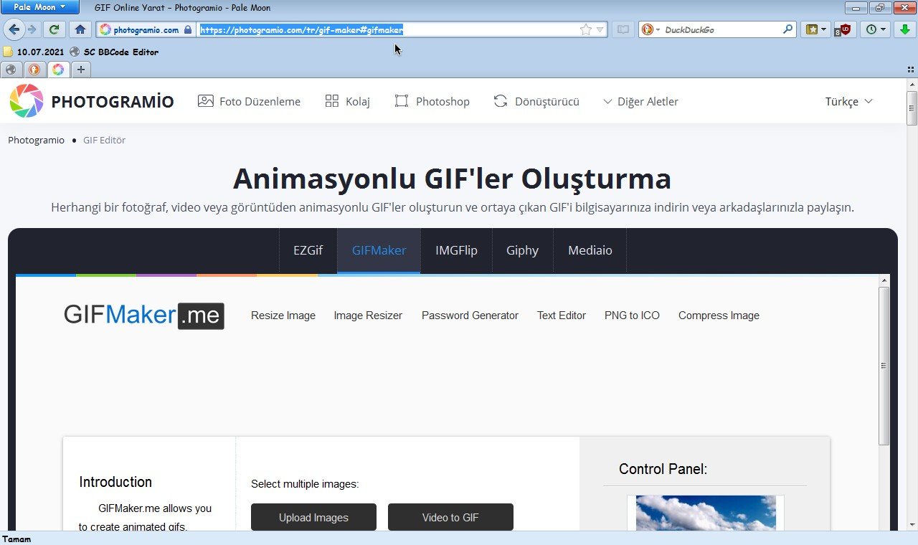Select the Photogramio colorful tab
The image size is (918, 545).
[x=57, y=70]
